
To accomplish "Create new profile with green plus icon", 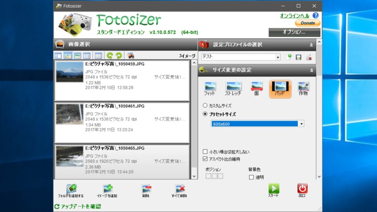I will tap(289, 57).
